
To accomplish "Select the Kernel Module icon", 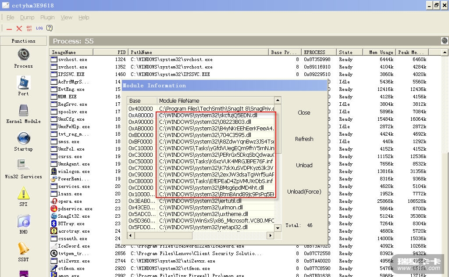I will 23,111.
